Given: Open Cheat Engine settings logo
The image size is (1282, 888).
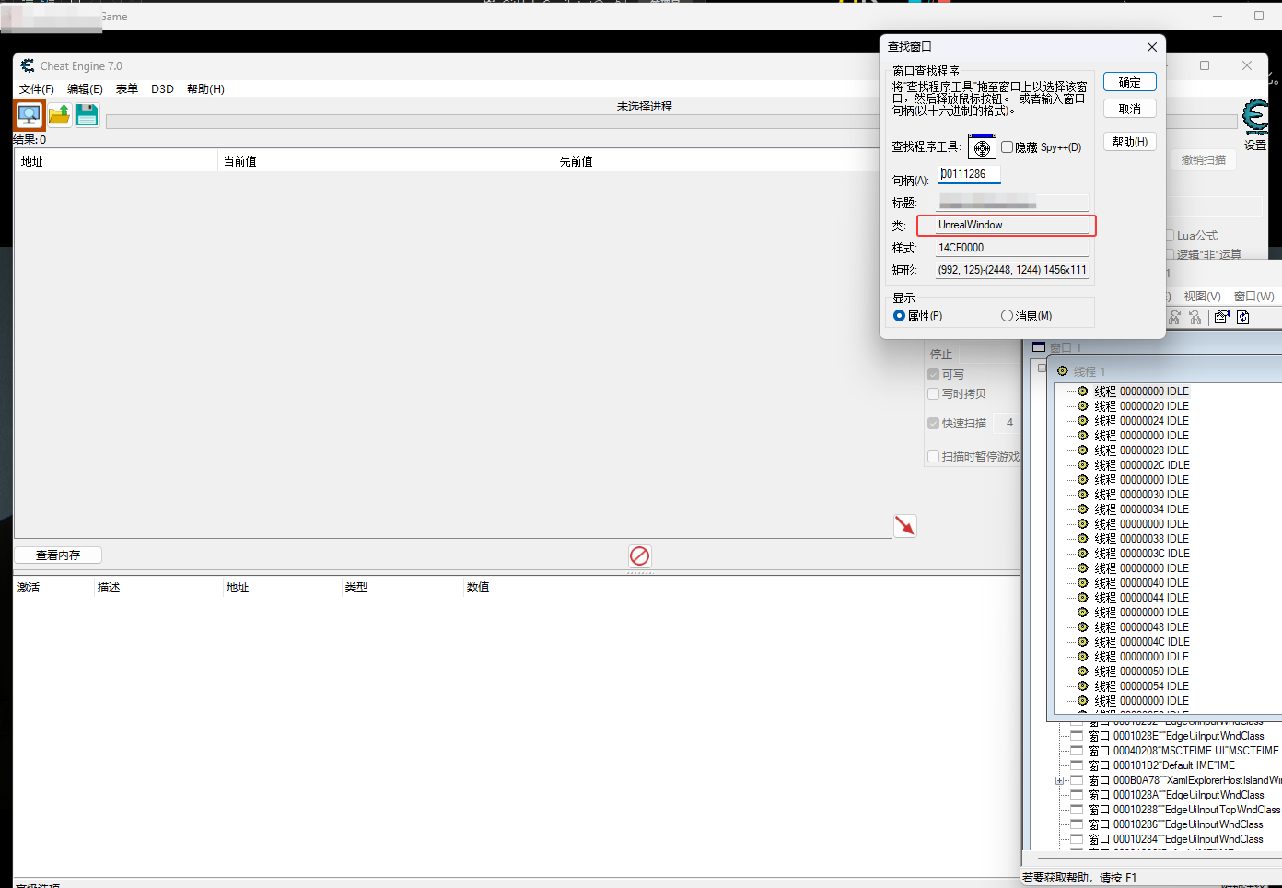Looking at the screenshot, I should tap(1255, 118).
